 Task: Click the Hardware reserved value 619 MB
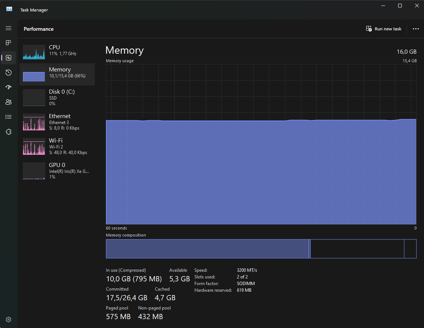(x=244, y=290)
